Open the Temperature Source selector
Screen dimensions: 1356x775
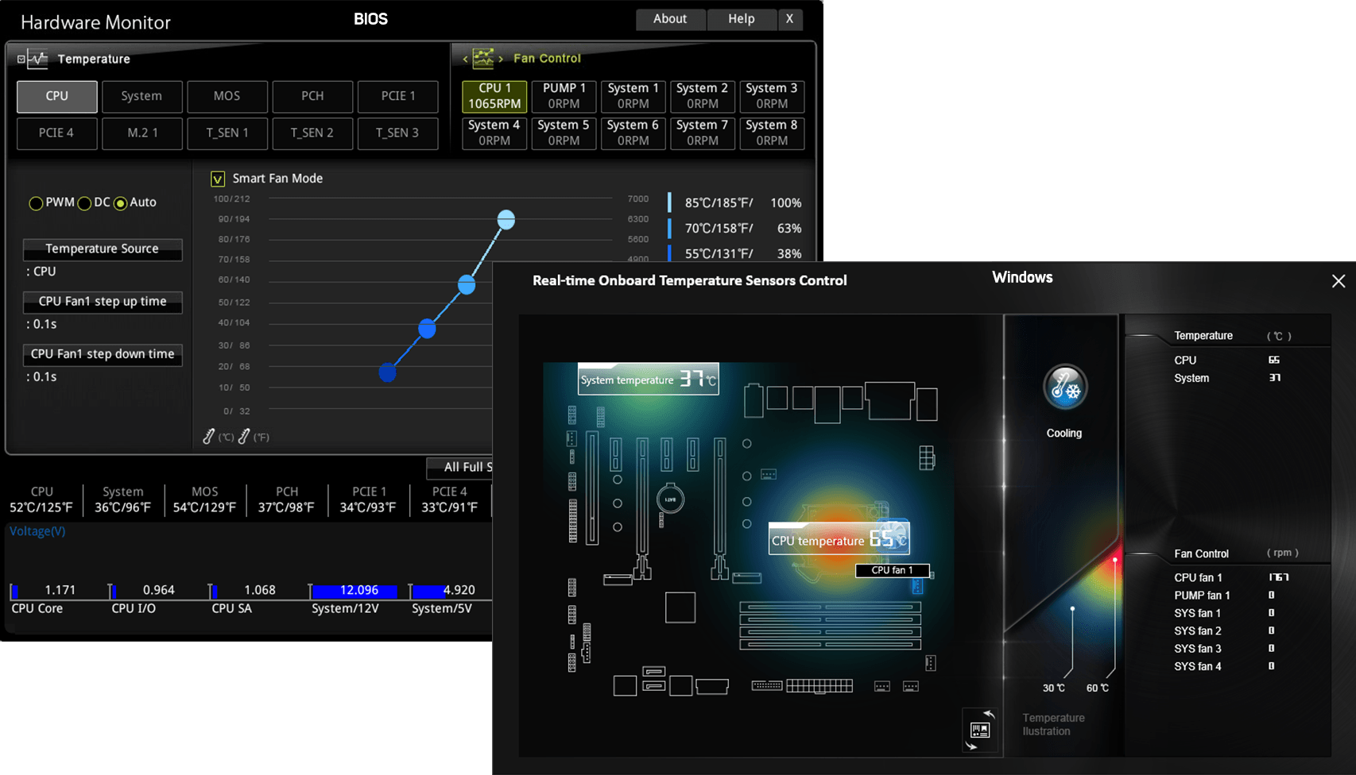(x=103, y=249)
